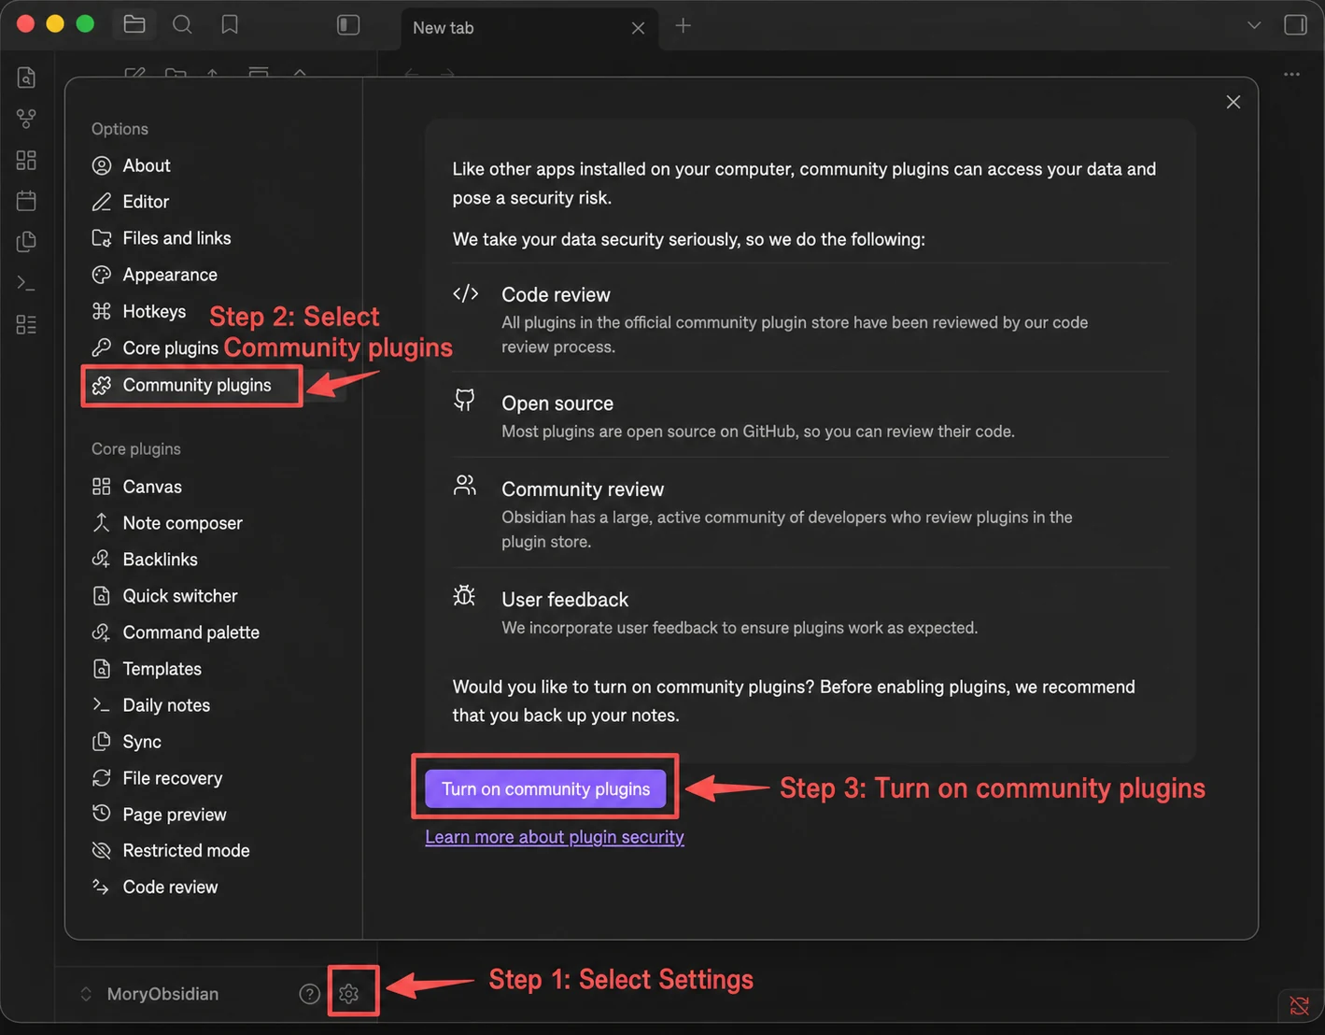Click Turn on community plugins button
1325x1035 pixels.
(x=545, y=789)
